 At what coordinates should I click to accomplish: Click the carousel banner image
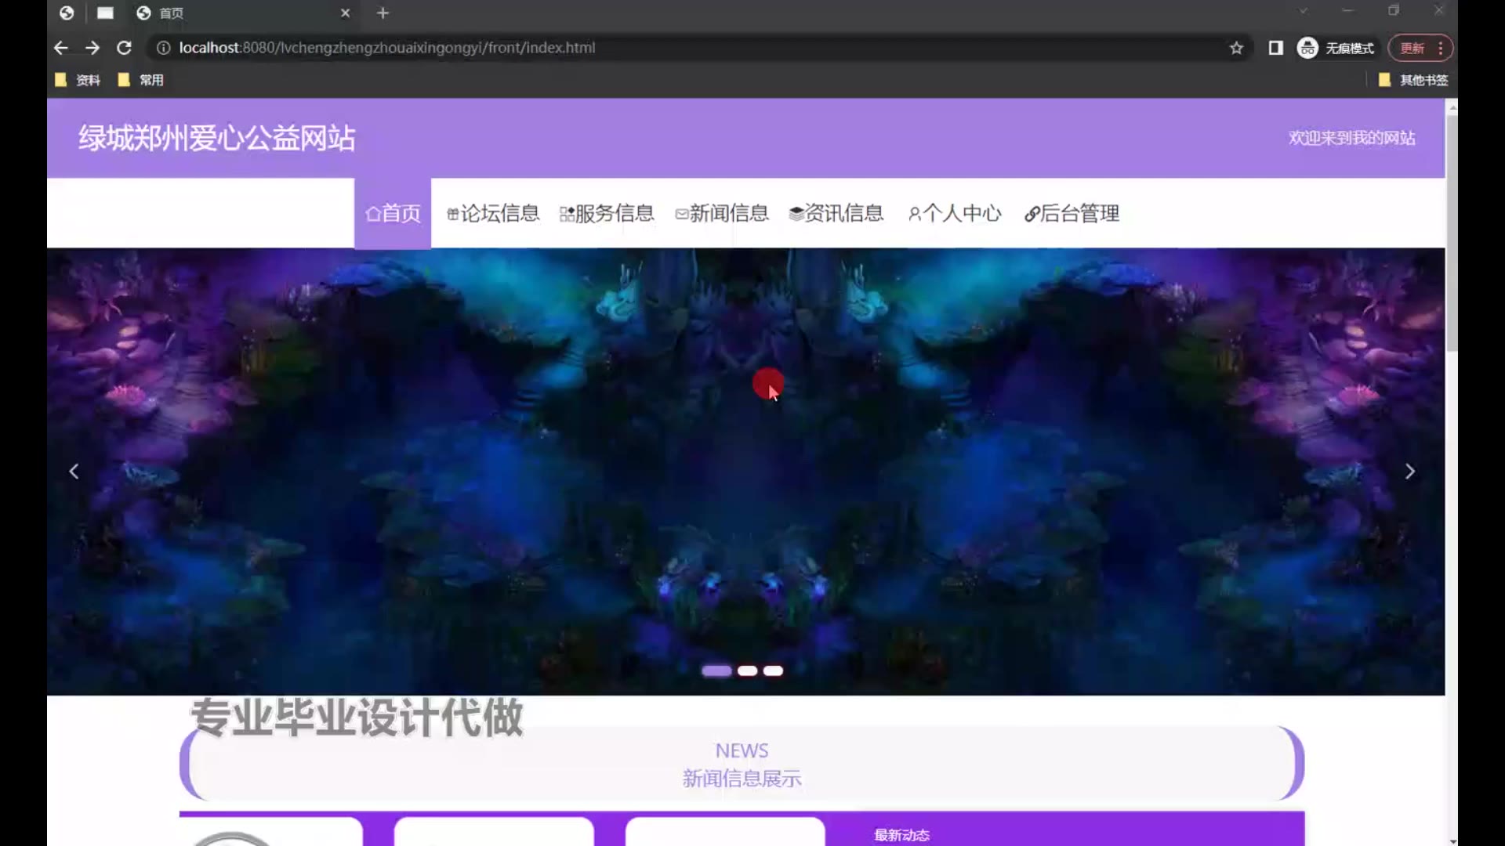click(x=745, y=472)
